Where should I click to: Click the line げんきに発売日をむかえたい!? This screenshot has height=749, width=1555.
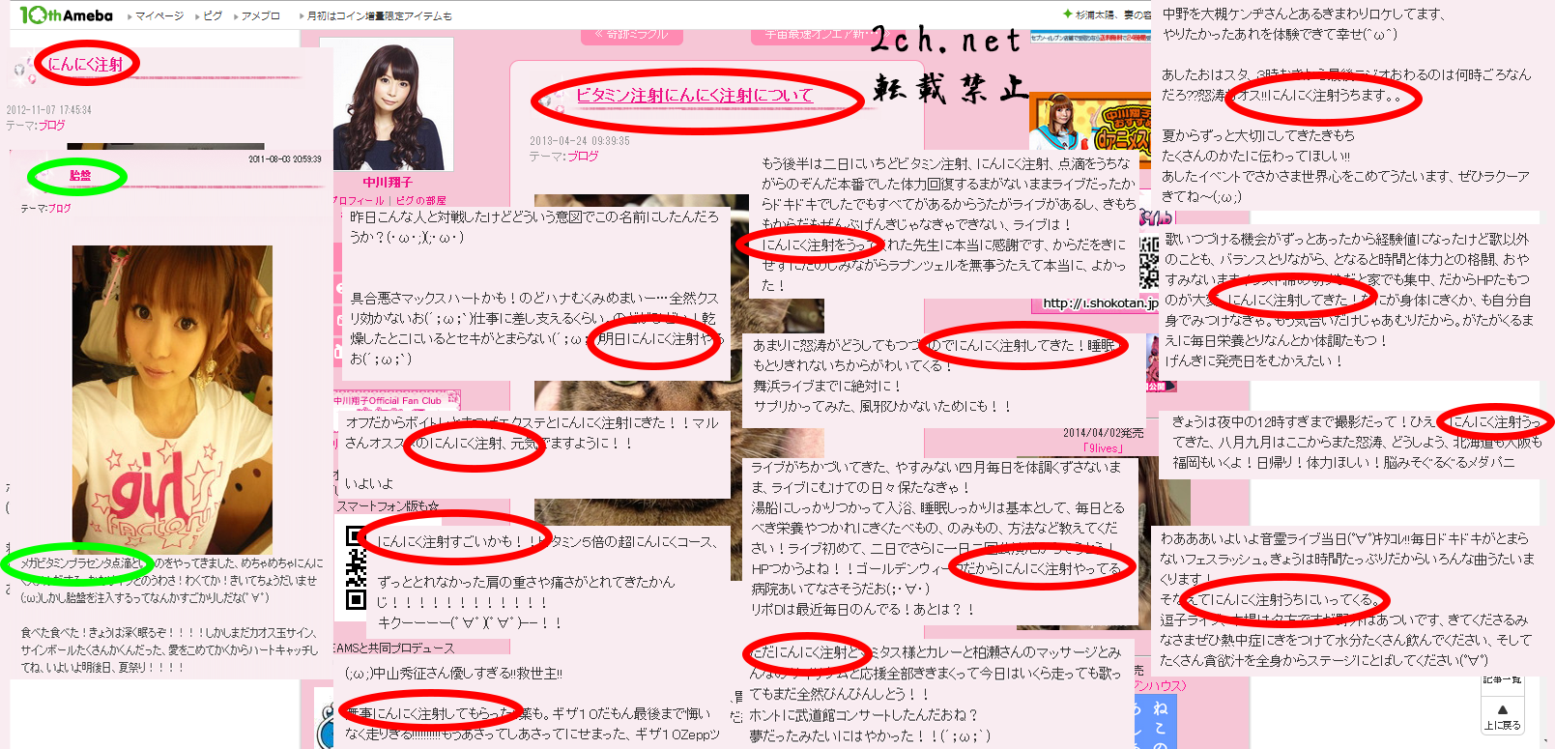coord(1253,360)
